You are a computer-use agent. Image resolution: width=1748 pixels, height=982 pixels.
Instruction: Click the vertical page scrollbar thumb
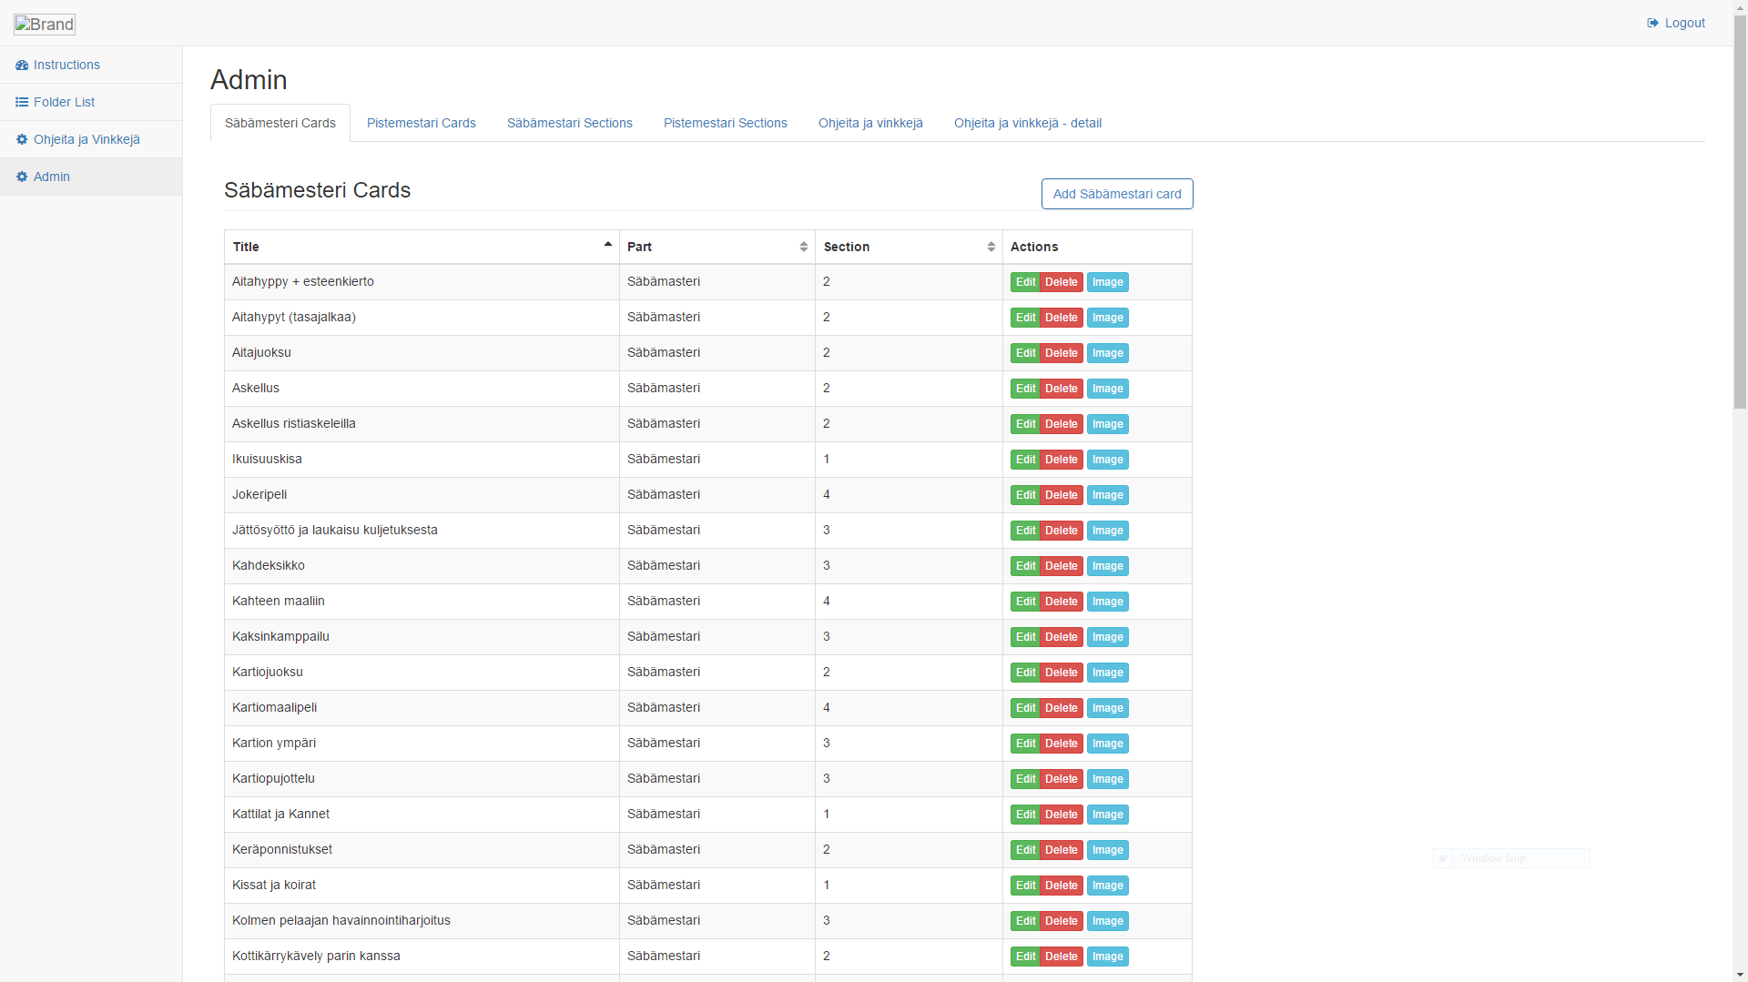[1740, 214]
